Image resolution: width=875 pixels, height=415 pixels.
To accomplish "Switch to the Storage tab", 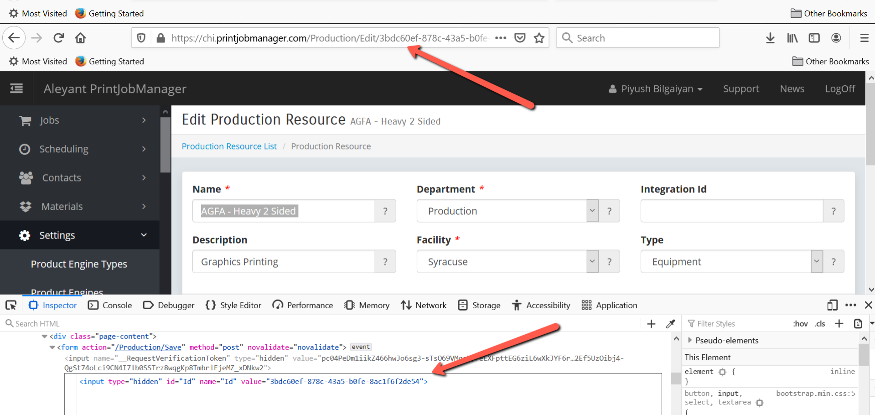I will (479, 305).
